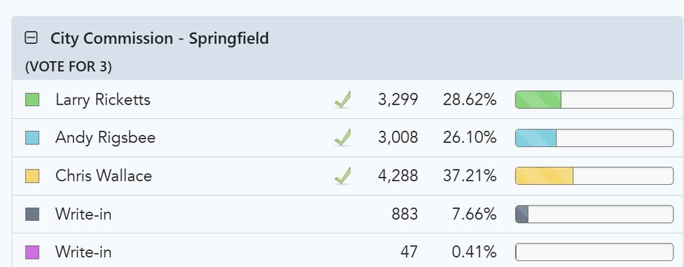The image size is (684, 267).
Task: Click the gray swatch for first Write-in
Action: click(32, 214)
